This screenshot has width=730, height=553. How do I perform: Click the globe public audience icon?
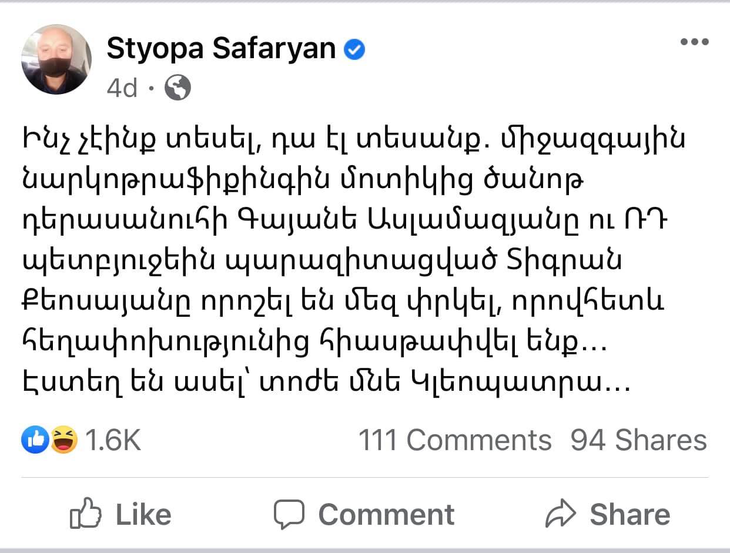pos(178,88)
